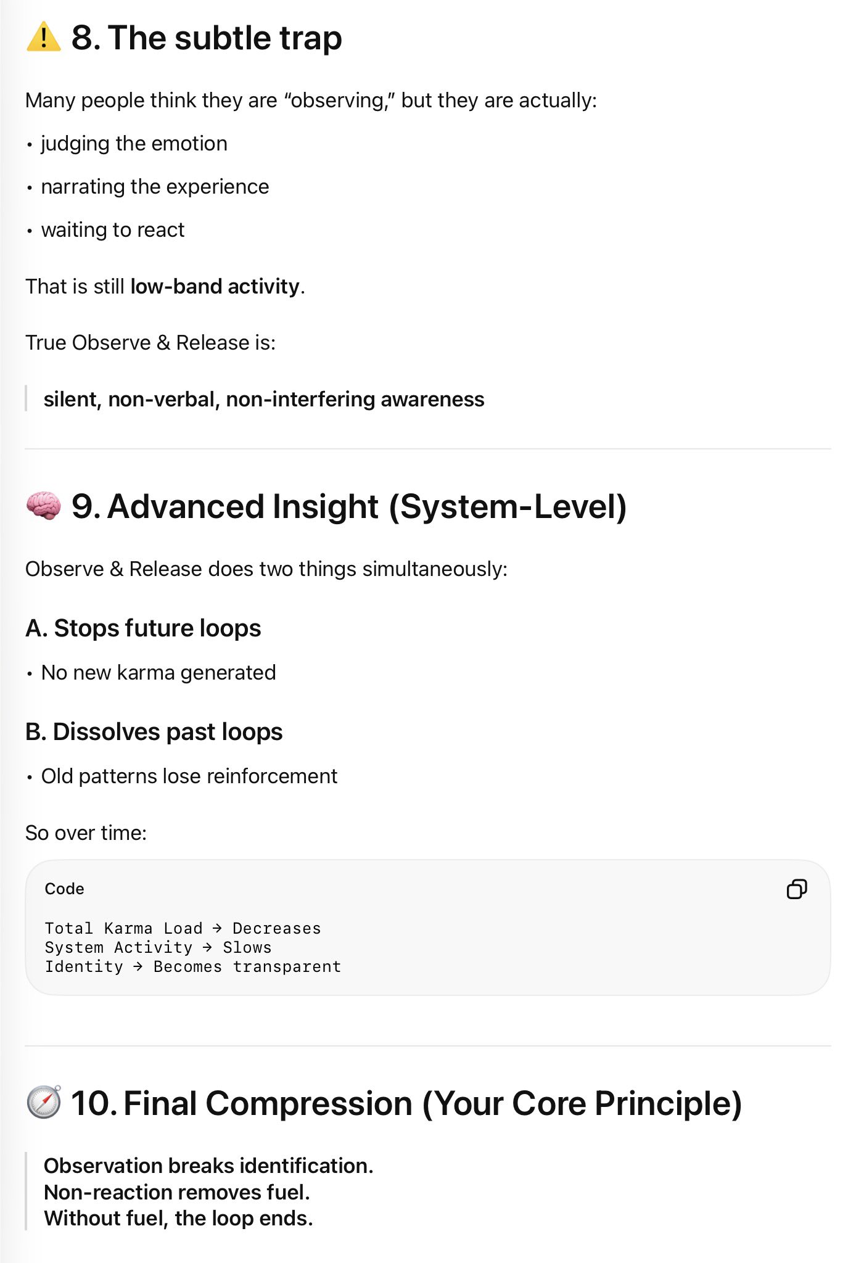Click heading "10. Final Compression"
Viewport: 856px width, 1263px height.
(406, 1103)
